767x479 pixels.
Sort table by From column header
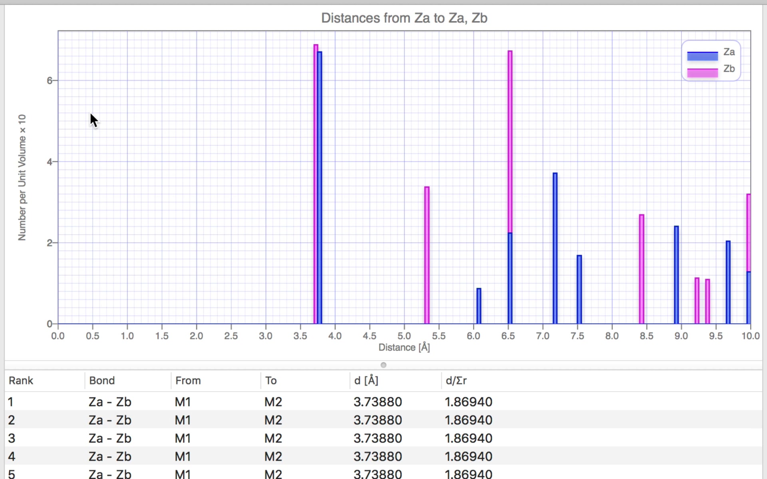[x=188, y=380]
